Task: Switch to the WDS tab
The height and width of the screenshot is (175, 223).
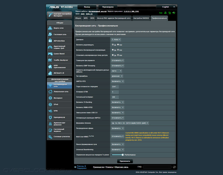Action: [92, 18]
